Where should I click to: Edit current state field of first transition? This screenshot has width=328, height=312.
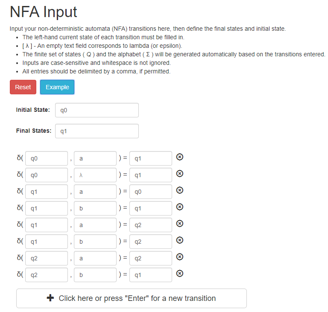pyautogui.click(x=47, y=158)
